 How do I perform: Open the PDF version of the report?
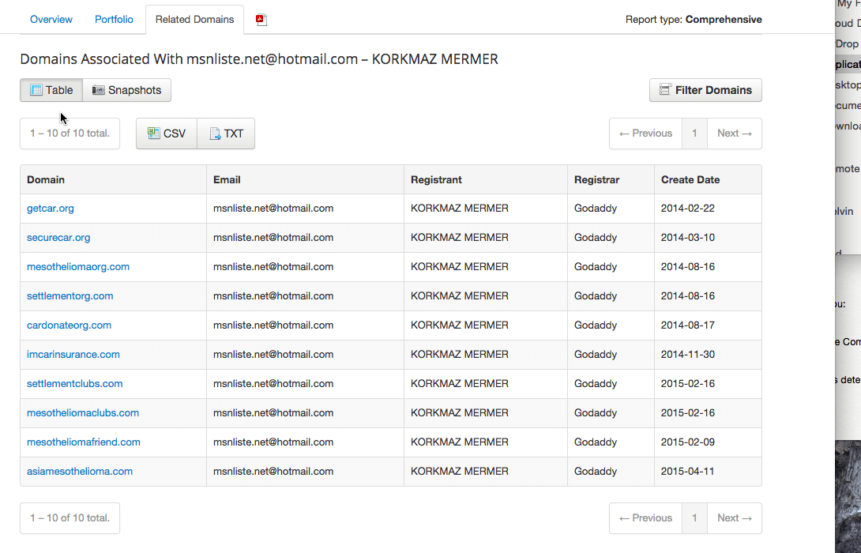click(x=261, y=19)
